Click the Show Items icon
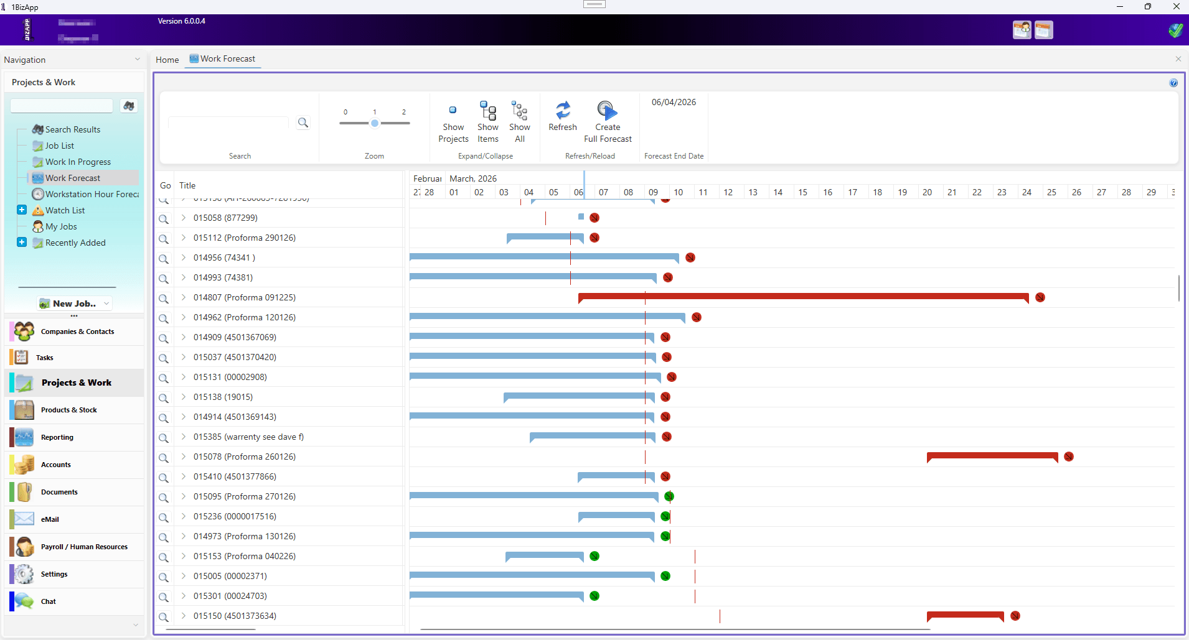 click(x=488, y=111)
